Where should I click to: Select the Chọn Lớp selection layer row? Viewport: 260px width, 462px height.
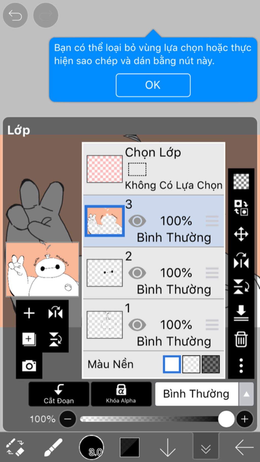pyautogui.click(x=154, y=169)
